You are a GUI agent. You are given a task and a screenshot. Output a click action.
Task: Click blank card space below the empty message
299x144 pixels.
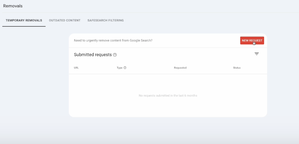click(x=168, y=109)
